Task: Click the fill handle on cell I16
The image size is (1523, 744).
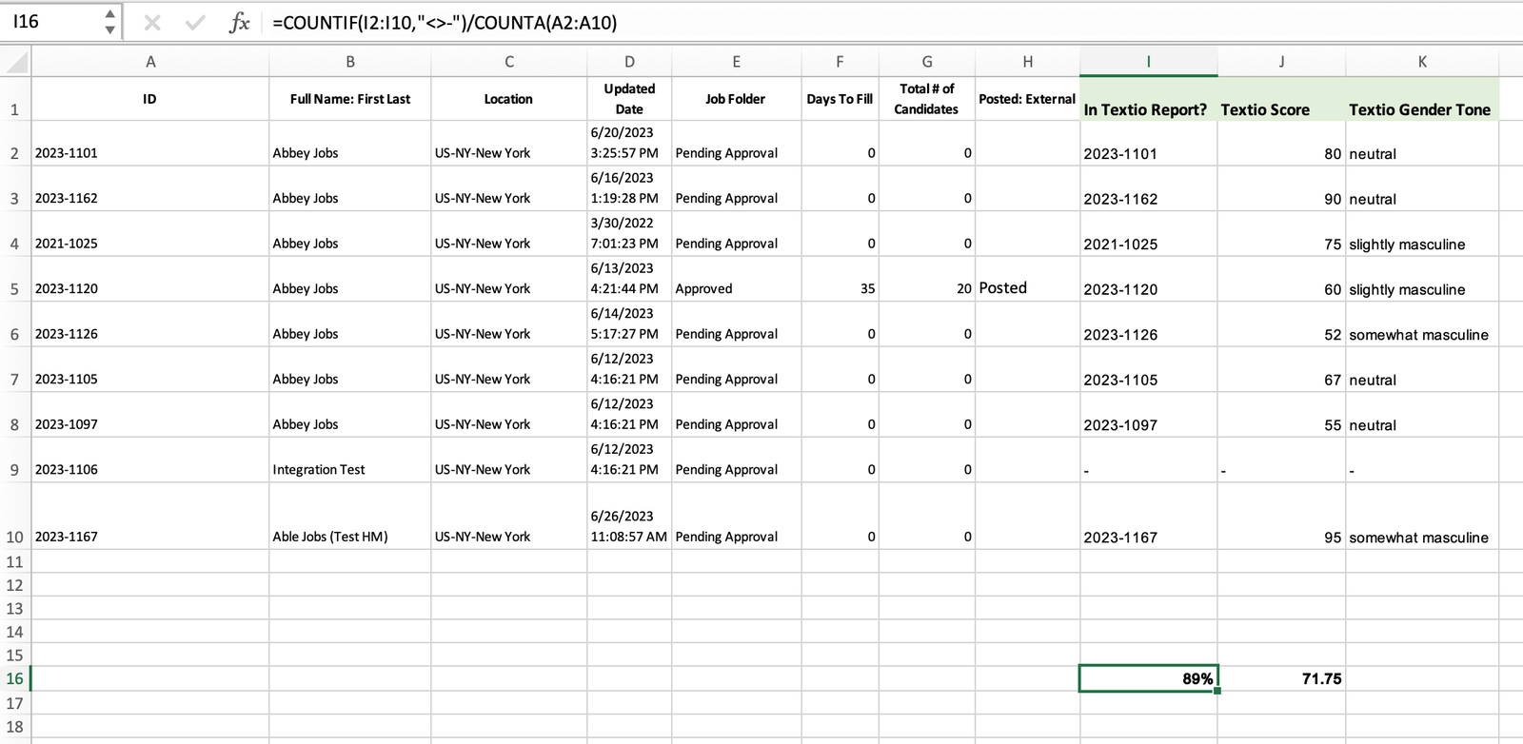Action: pos(1217,691)
